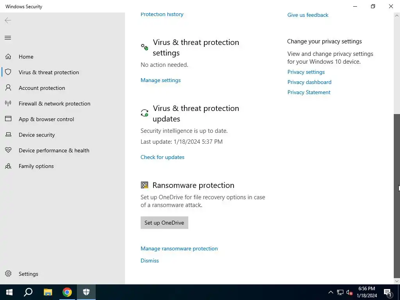Click the Set up OneDrive button

pos(164,223)
